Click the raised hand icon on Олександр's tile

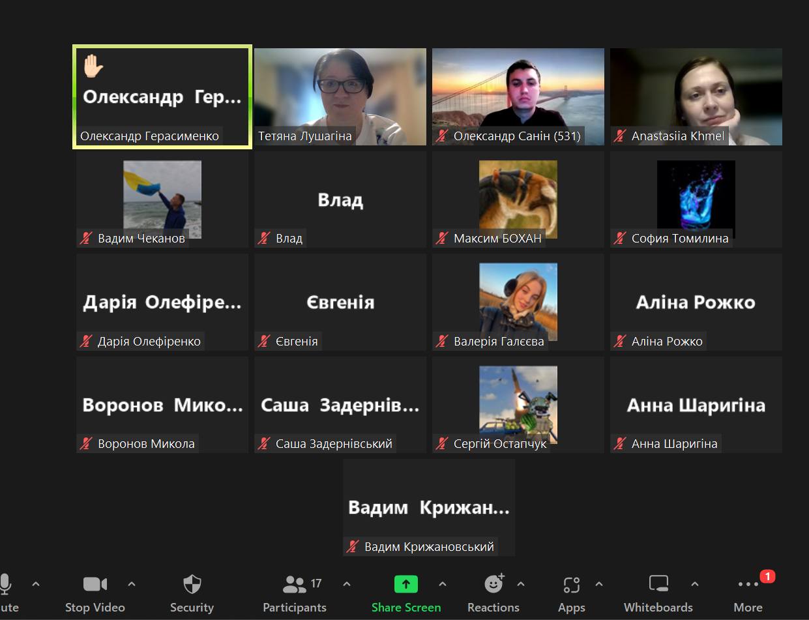coord(93,66)
